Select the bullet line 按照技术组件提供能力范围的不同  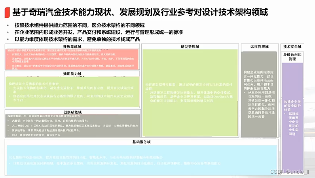80,25
